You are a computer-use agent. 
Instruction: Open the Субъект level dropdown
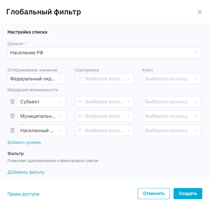pos(41,102)
